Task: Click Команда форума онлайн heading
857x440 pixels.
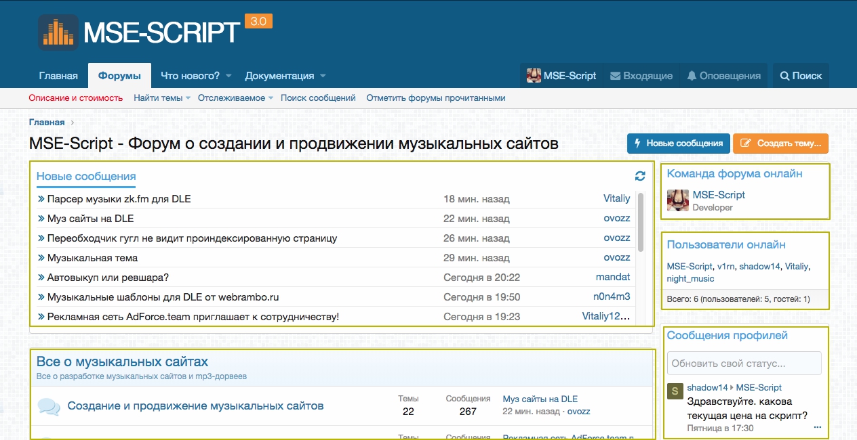Action: [734, 174]
